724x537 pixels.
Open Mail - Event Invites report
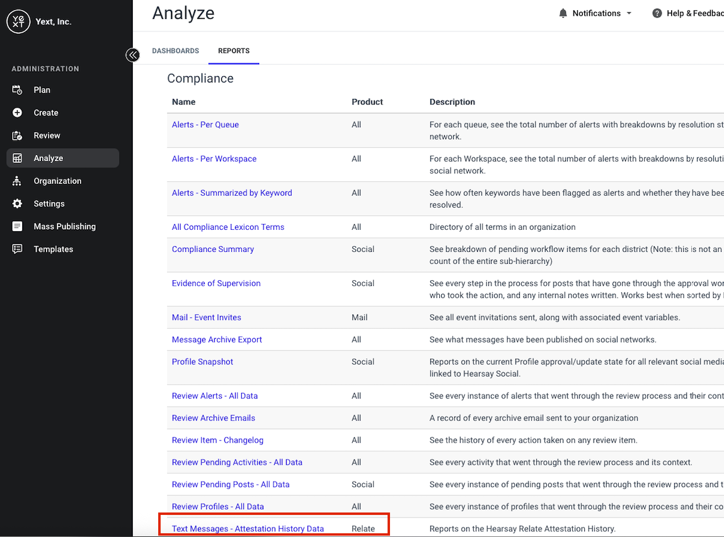pos(207,317)
